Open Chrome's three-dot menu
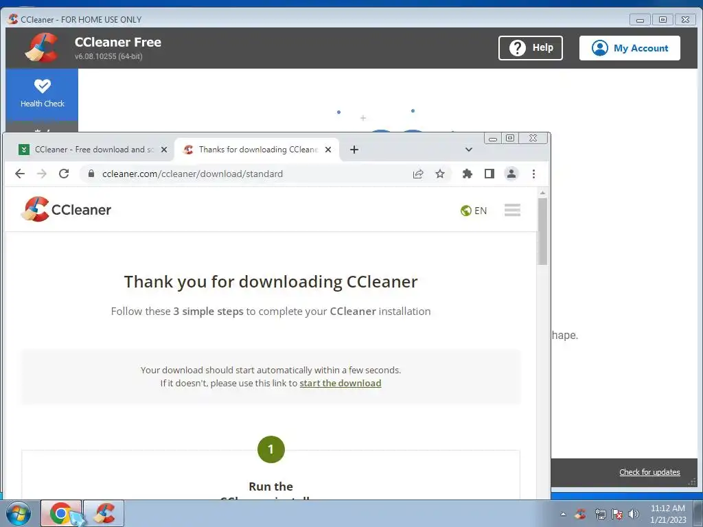 (533, 174)
